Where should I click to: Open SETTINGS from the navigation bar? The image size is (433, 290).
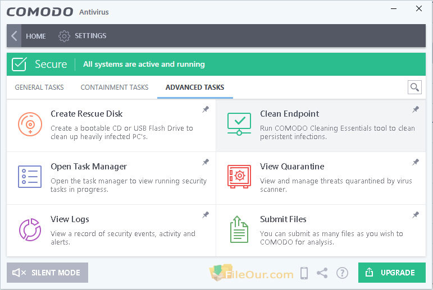coord(90,36)
